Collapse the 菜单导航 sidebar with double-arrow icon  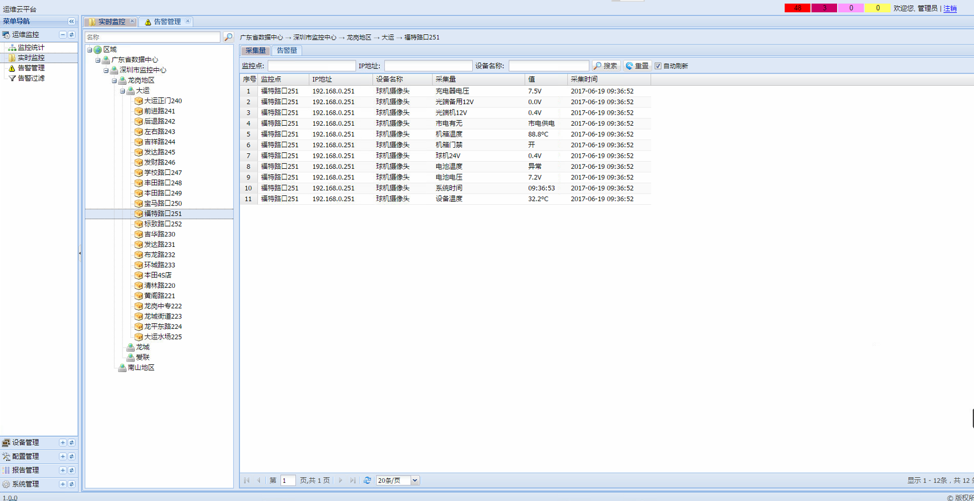[x=72, y=21]
